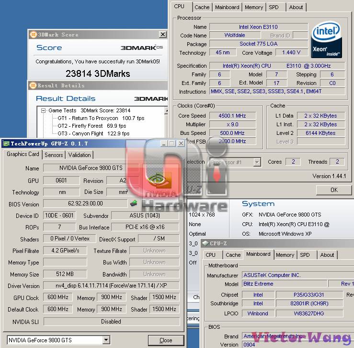Switch to Memory tab in lower CPU-Z
The height and width of the screenshot is (348, 354).
tap(285, 255)
